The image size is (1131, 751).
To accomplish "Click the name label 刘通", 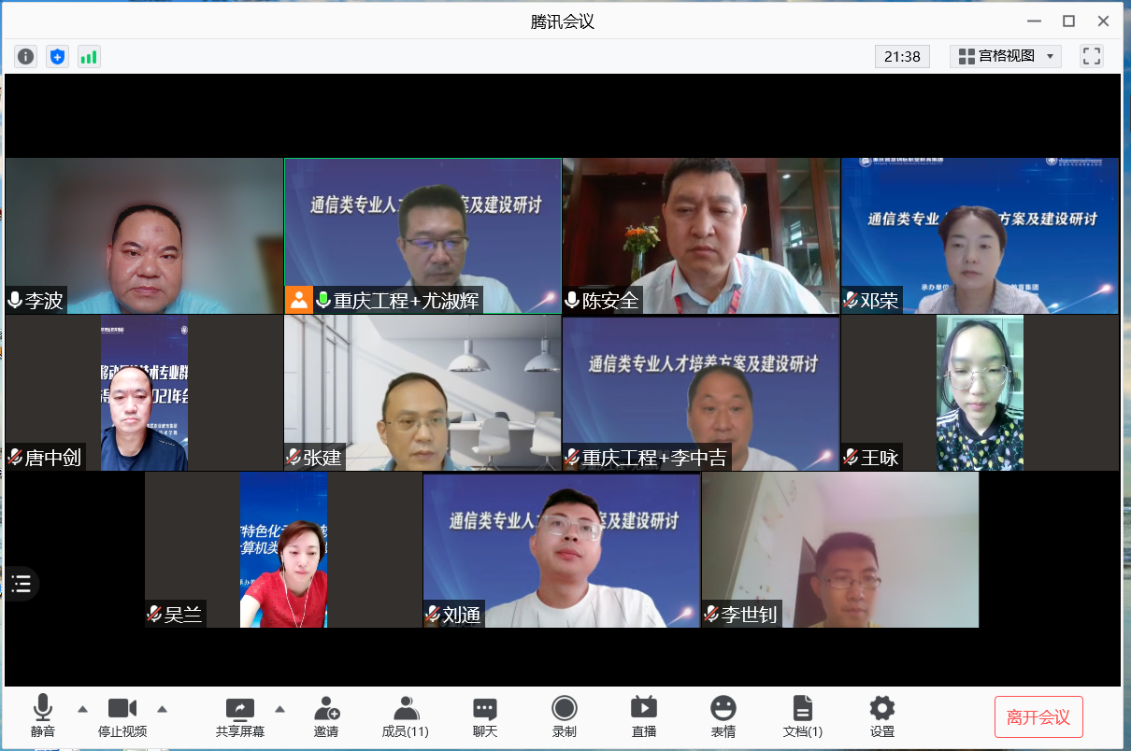I will (x=462, y=614).
